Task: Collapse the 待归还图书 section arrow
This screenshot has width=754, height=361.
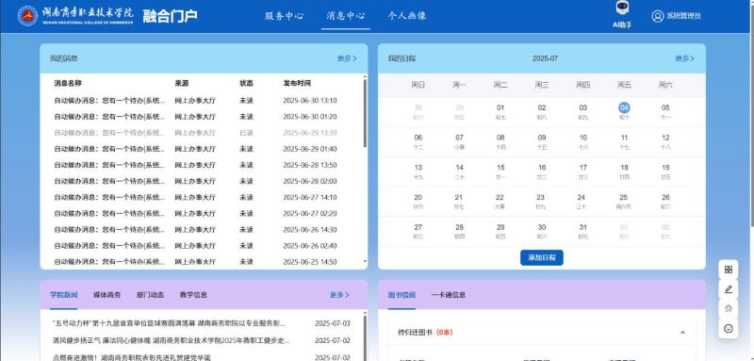Action: (x=681, y=332)
